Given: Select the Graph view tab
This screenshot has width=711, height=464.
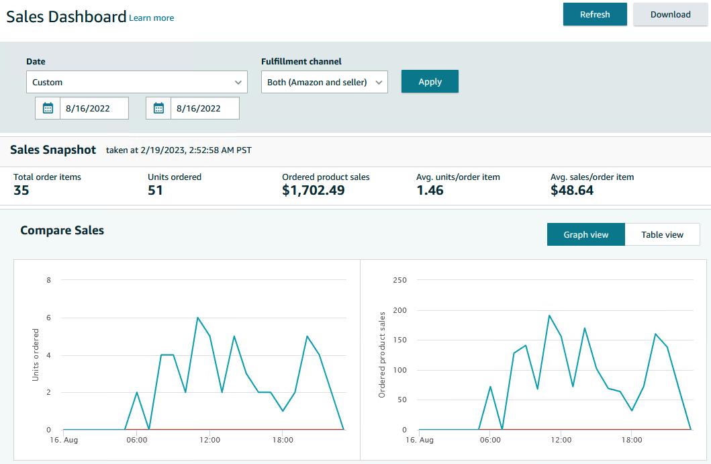Looking at the screenshot, I should (x=585, y=234).
